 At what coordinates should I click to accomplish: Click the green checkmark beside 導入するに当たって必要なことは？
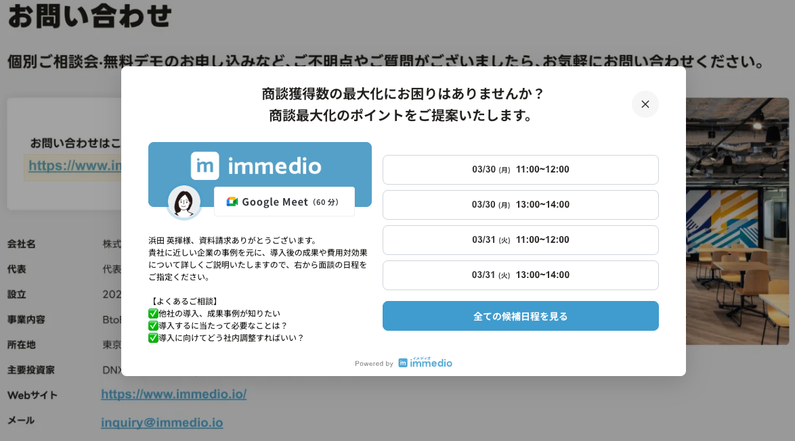(x=153, y=326)
